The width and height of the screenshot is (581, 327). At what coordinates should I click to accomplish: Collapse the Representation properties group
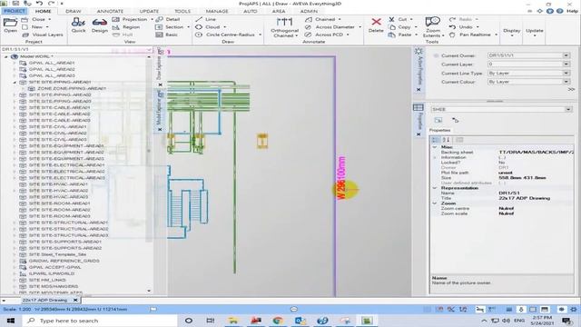pyautogui.click(x=435, y=188)
